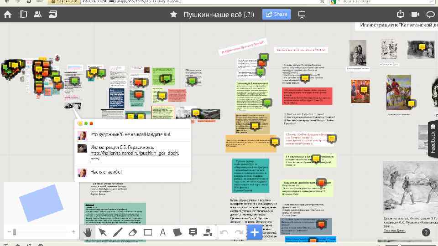Click comment marker on orange sticky note
The width and height of the screenshot is (438, 246).
[x=275, y=142]
